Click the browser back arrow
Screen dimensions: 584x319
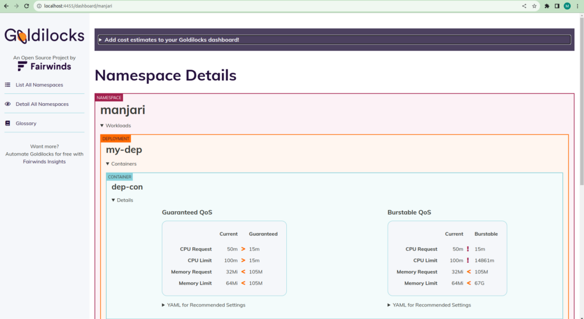(x=6, y=6)
